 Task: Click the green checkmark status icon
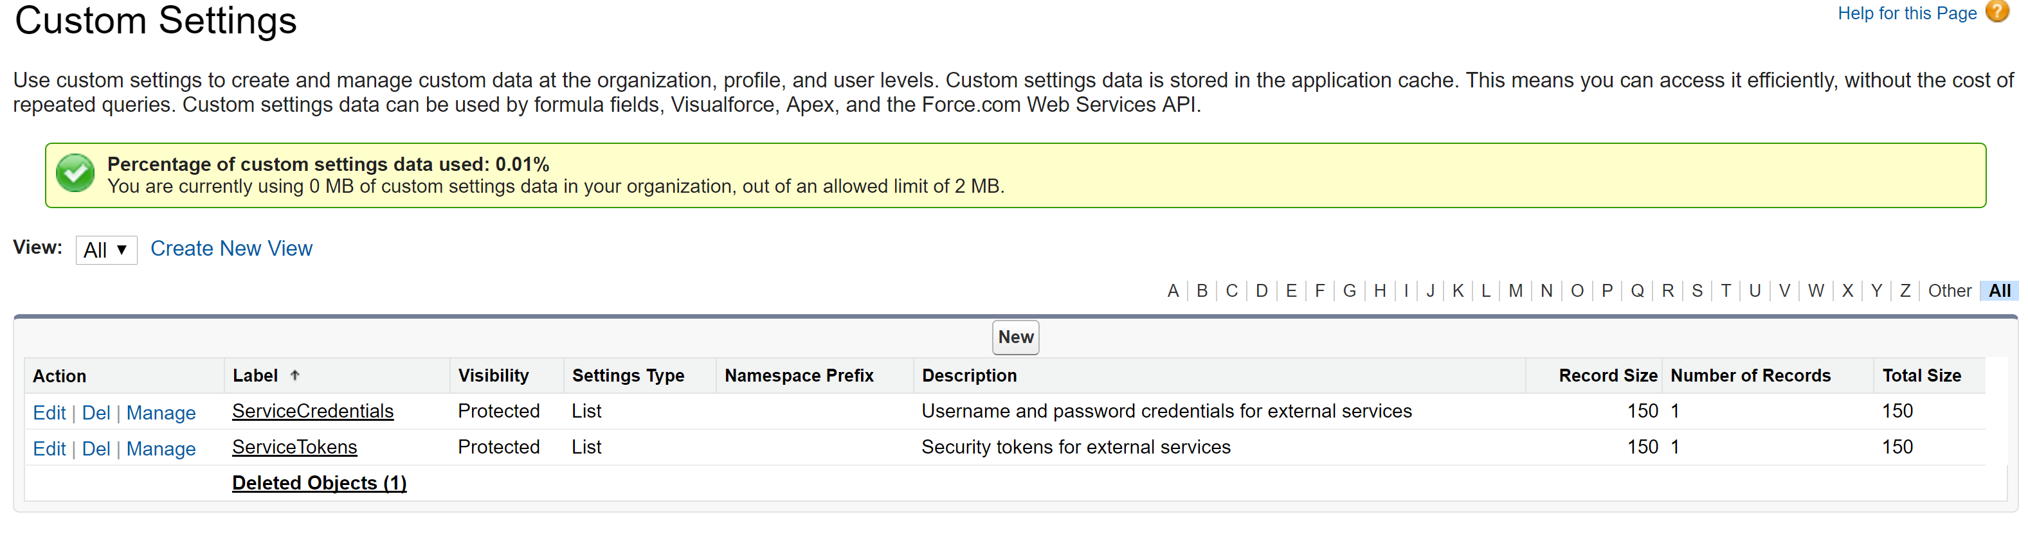click(x=76, y=174)
